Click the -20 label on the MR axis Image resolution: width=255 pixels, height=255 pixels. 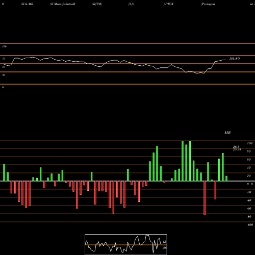[x=249, y=192]
